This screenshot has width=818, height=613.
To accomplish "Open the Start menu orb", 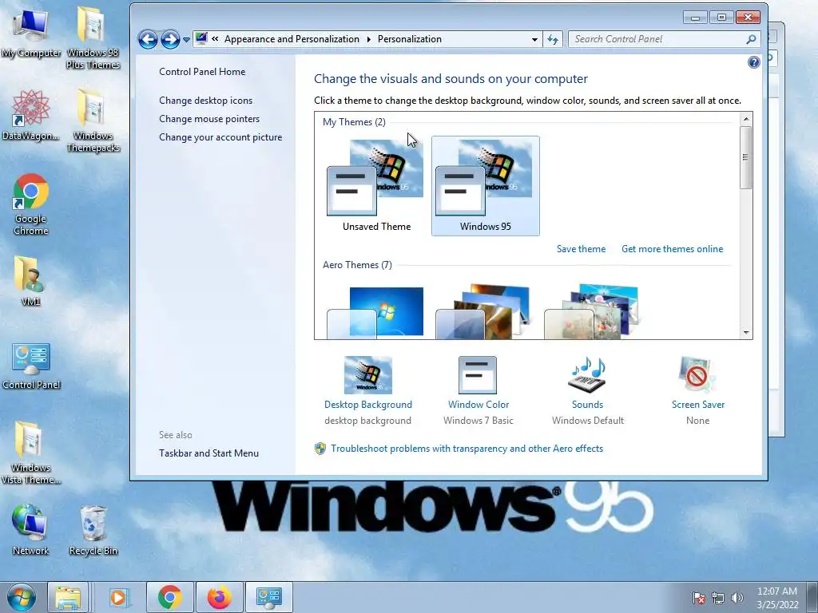I will pyautogui.click(x=21, y=597).
